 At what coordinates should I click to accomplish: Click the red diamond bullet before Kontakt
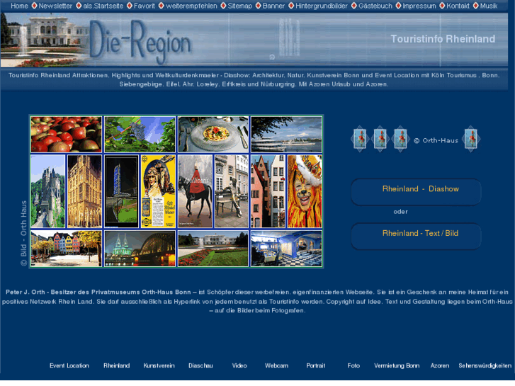tap(442, 6)
